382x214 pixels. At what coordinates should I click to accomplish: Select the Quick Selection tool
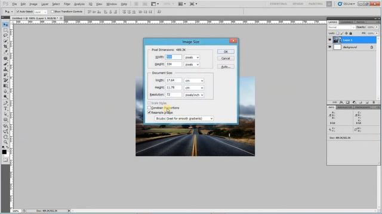pyautogui.click(x=5, y=41)
